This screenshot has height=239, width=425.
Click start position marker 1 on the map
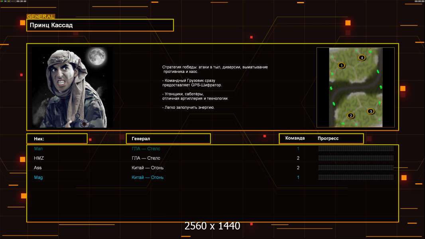[x=341, y=65]
